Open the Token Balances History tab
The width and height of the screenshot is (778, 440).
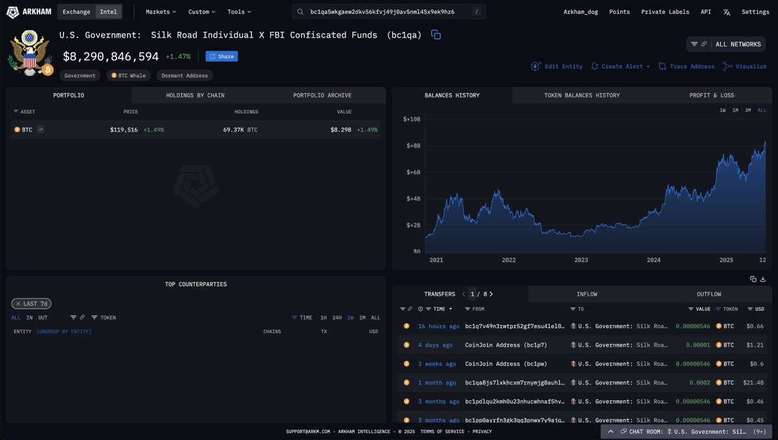tap(582, 95)
